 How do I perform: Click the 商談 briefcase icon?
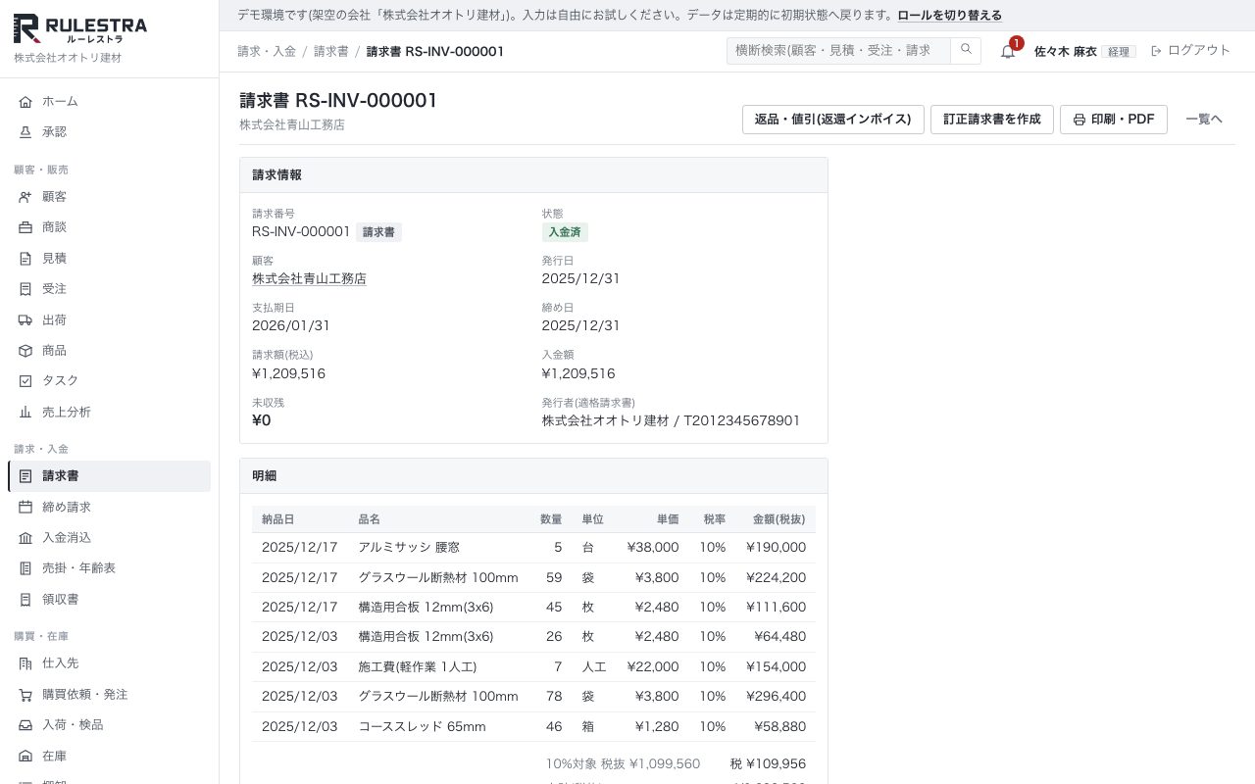click(x=25, y=227)
